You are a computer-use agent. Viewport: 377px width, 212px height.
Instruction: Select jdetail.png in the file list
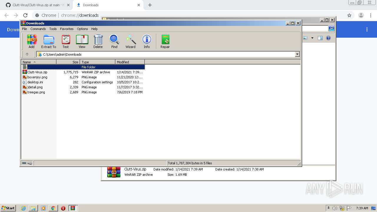coord(83,87)
